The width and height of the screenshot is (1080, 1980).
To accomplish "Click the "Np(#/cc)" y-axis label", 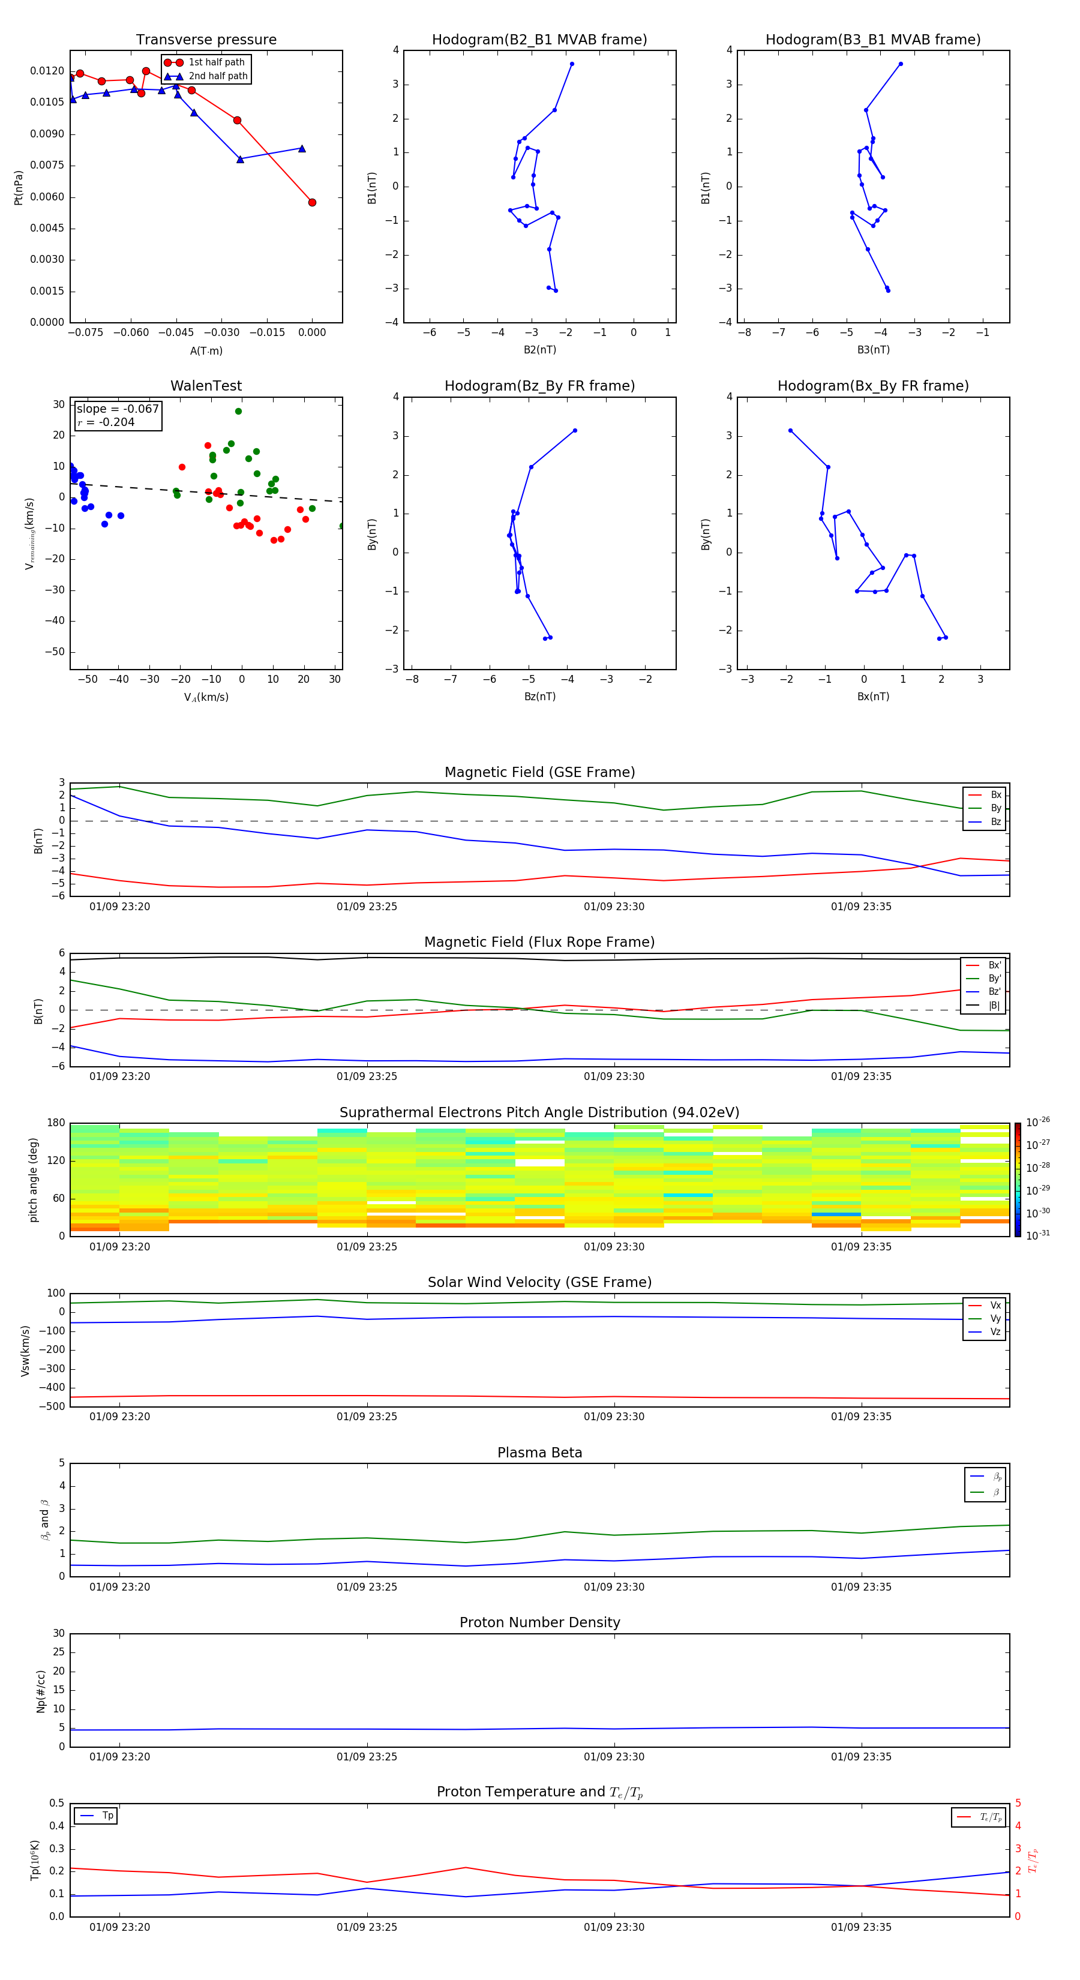I will click(x=41, y=1691).
